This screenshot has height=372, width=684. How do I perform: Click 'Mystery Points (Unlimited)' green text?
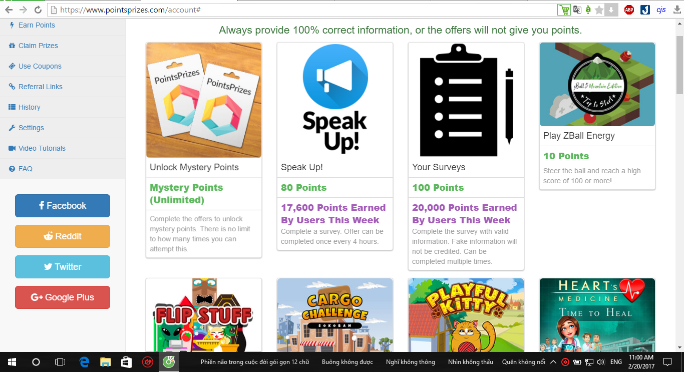click(x=186, y=194)
